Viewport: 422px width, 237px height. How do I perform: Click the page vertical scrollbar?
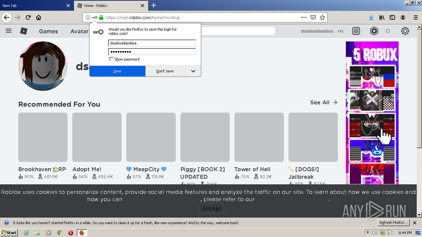click(x=419, y=89)
